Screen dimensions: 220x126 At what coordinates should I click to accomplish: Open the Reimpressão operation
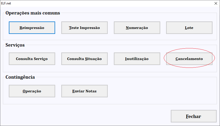(32, 28)
